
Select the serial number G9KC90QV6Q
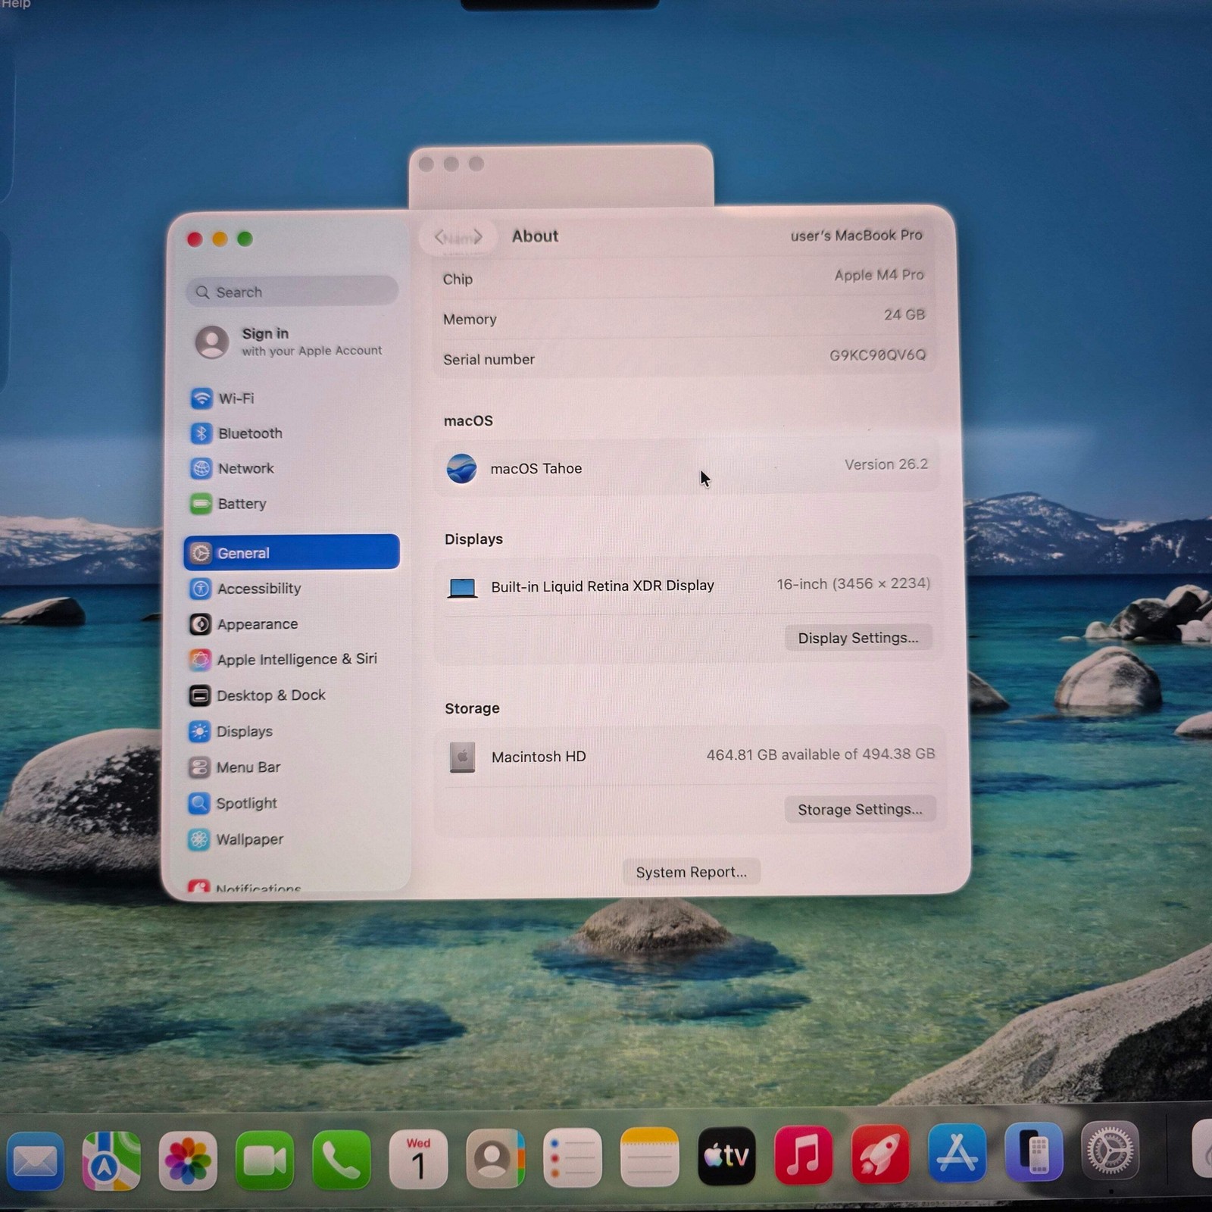point(877,355)
